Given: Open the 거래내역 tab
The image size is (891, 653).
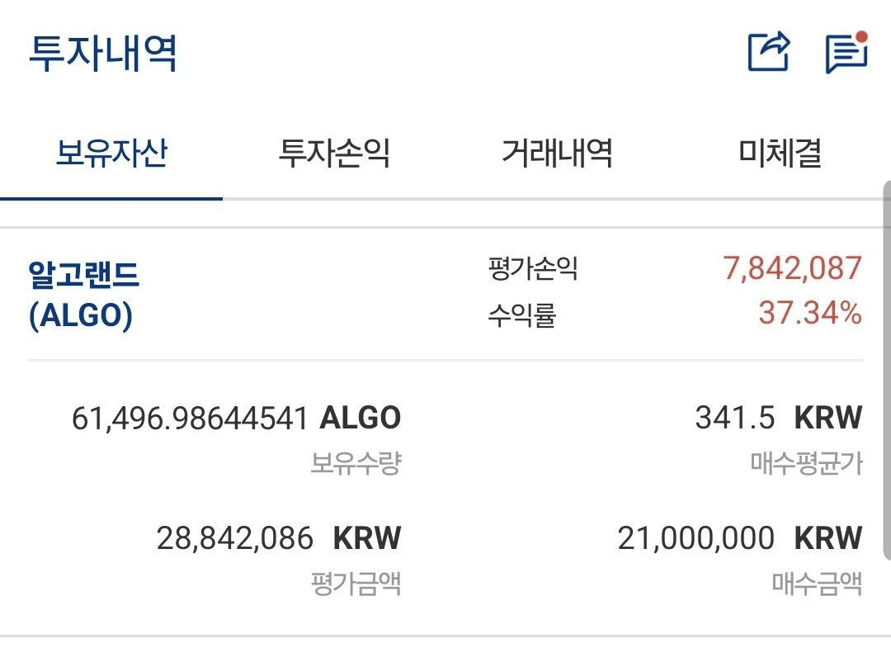Looking at the screenshot, I should [557, 154].
